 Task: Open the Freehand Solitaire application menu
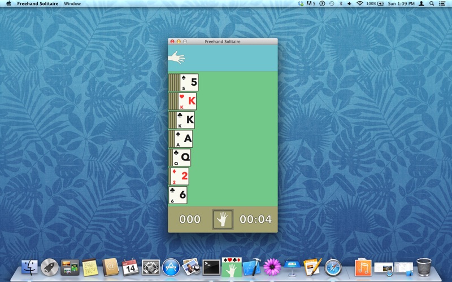pos(38,3)
